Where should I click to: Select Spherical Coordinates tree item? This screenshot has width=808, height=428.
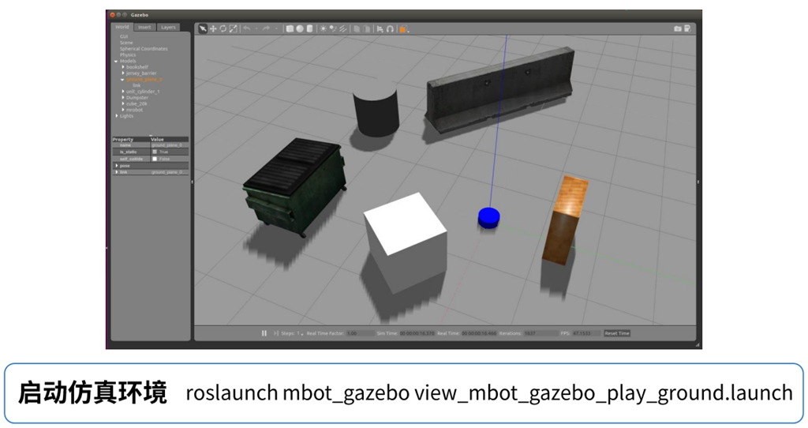144,49
